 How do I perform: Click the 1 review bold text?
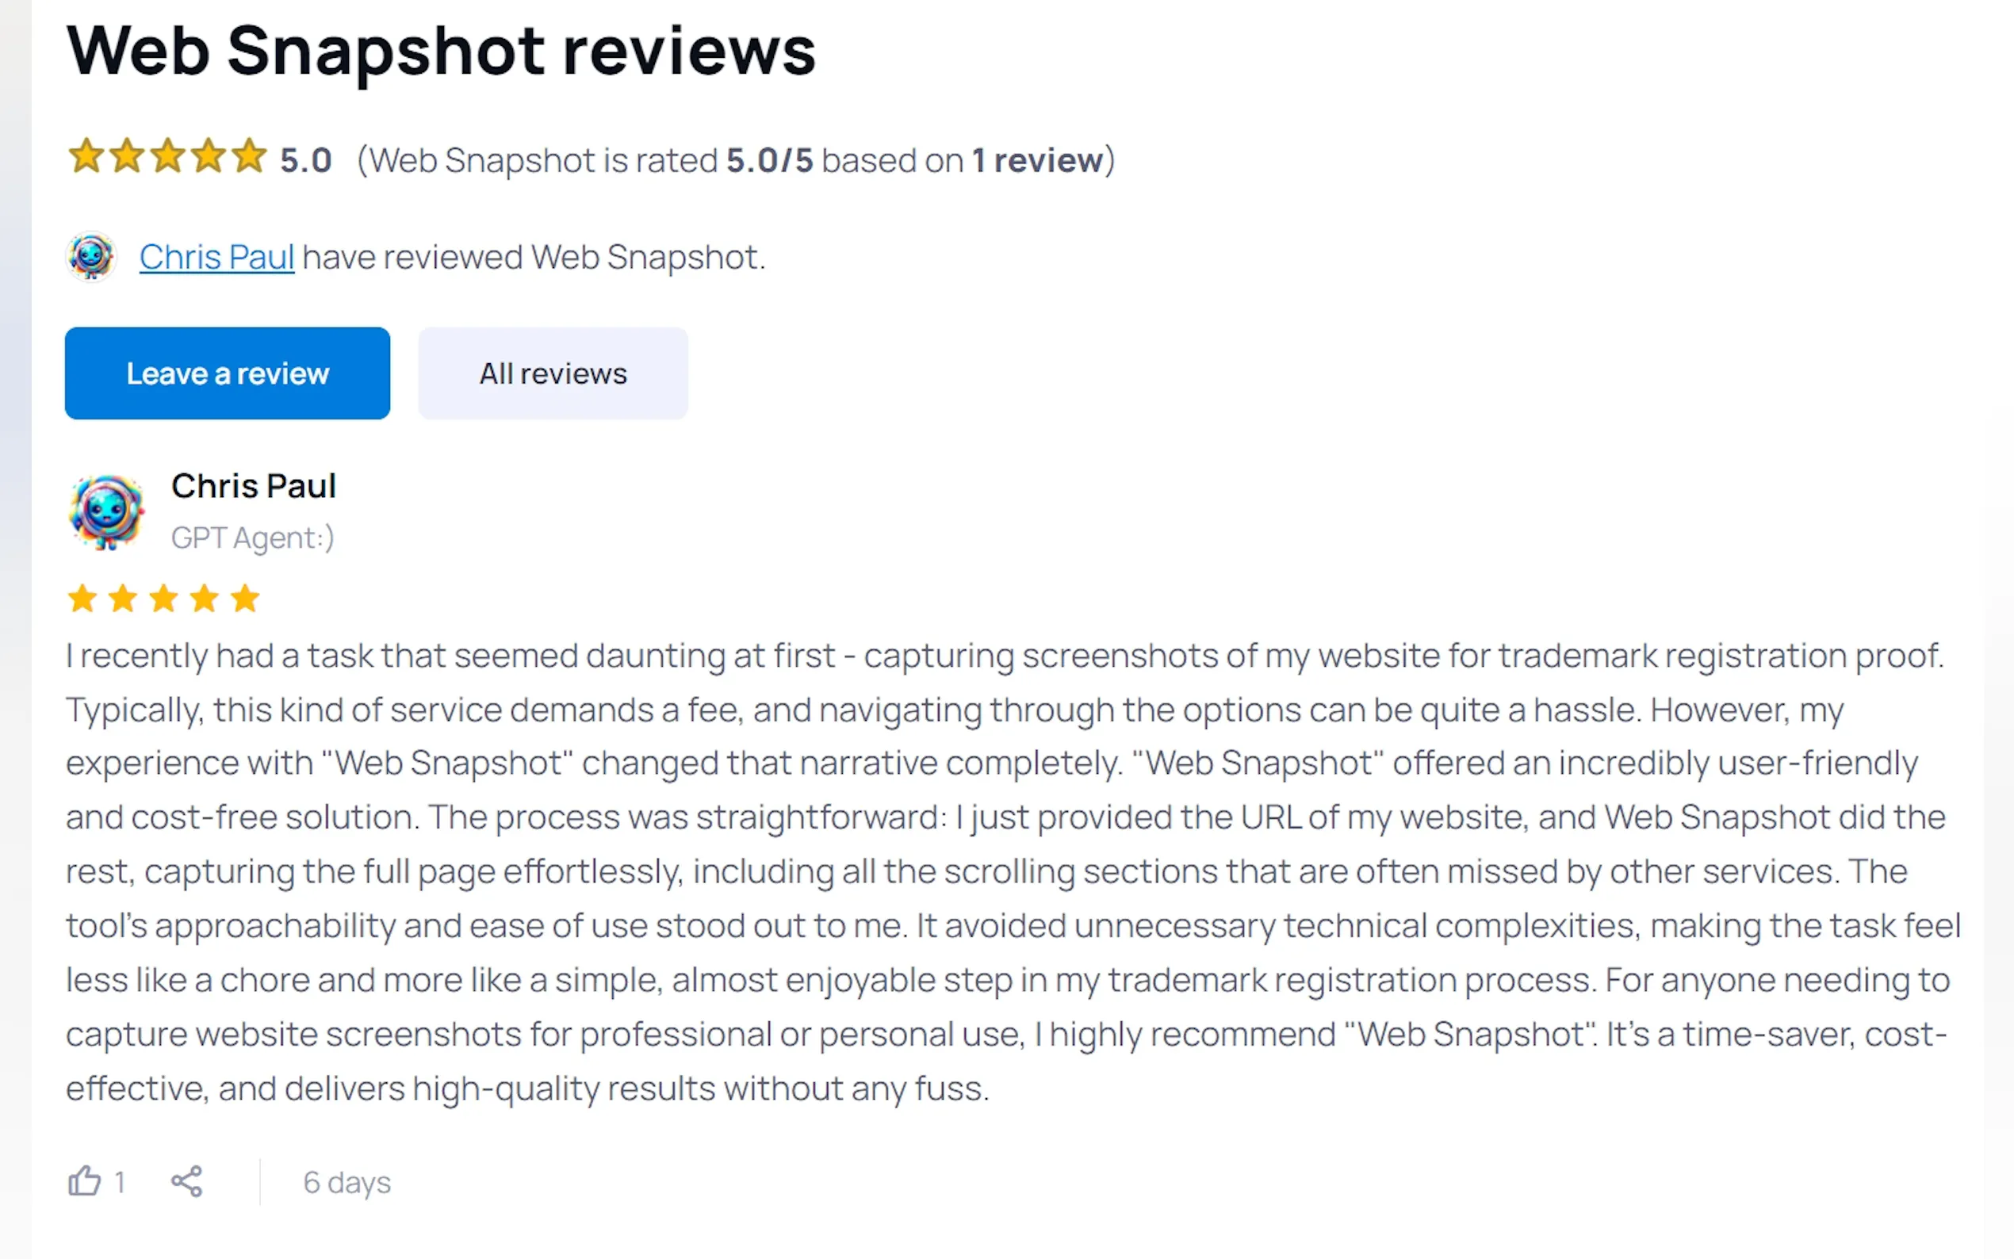1037,160
